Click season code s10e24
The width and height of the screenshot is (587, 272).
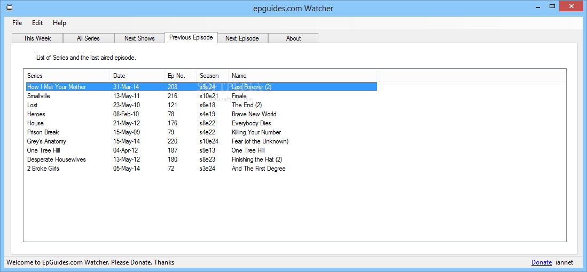point(209,141)
